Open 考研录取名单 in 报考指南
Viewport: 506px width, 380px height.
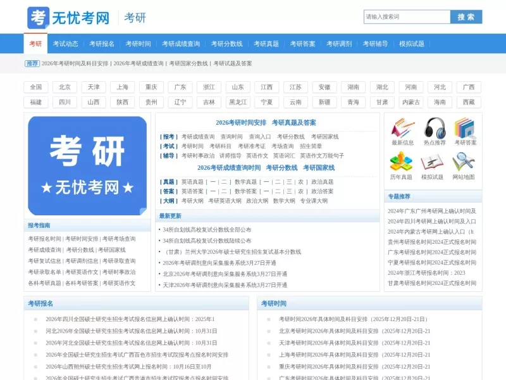(44, 272)
